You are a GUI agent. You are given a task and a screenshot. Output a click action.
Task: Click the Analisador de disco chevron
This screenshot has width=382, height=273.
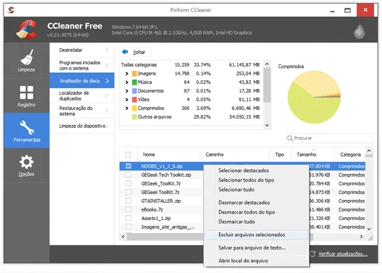coord(107,80)
